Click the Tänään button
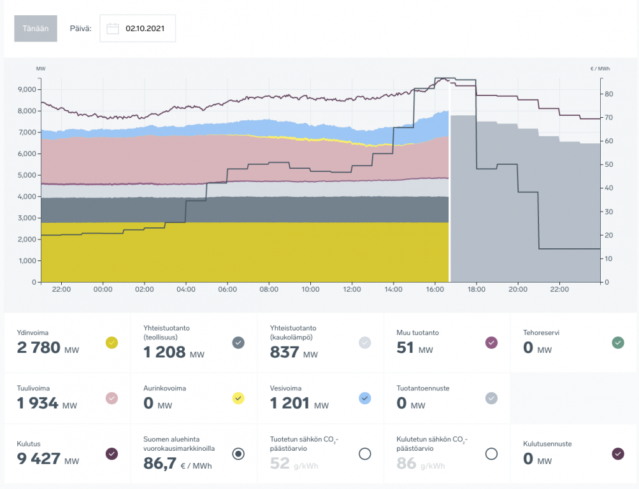Screen dimensions: 639x489 [x=36, y=29]
